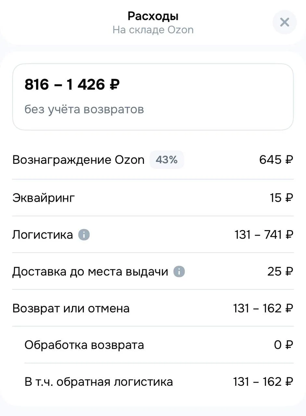The image size is (306, 416).
Task: Select the Вознаграждение Ozon row label
Action: pos(78,160)
